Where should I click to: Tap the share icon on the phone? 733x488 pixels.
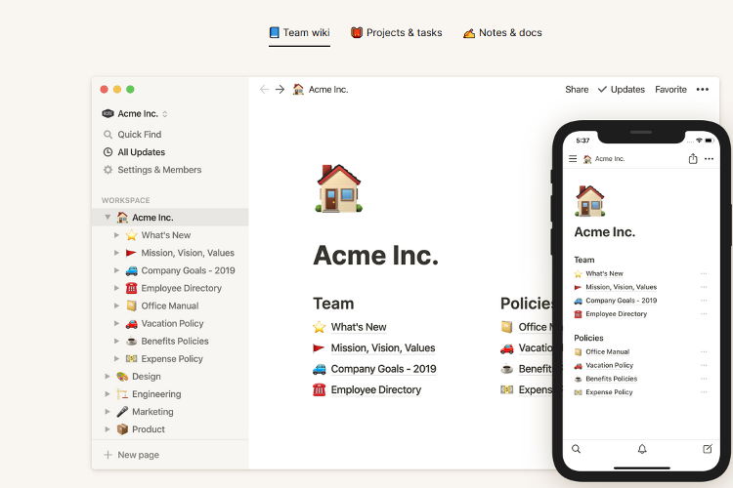pyautogui.click(x=693, y=159)
